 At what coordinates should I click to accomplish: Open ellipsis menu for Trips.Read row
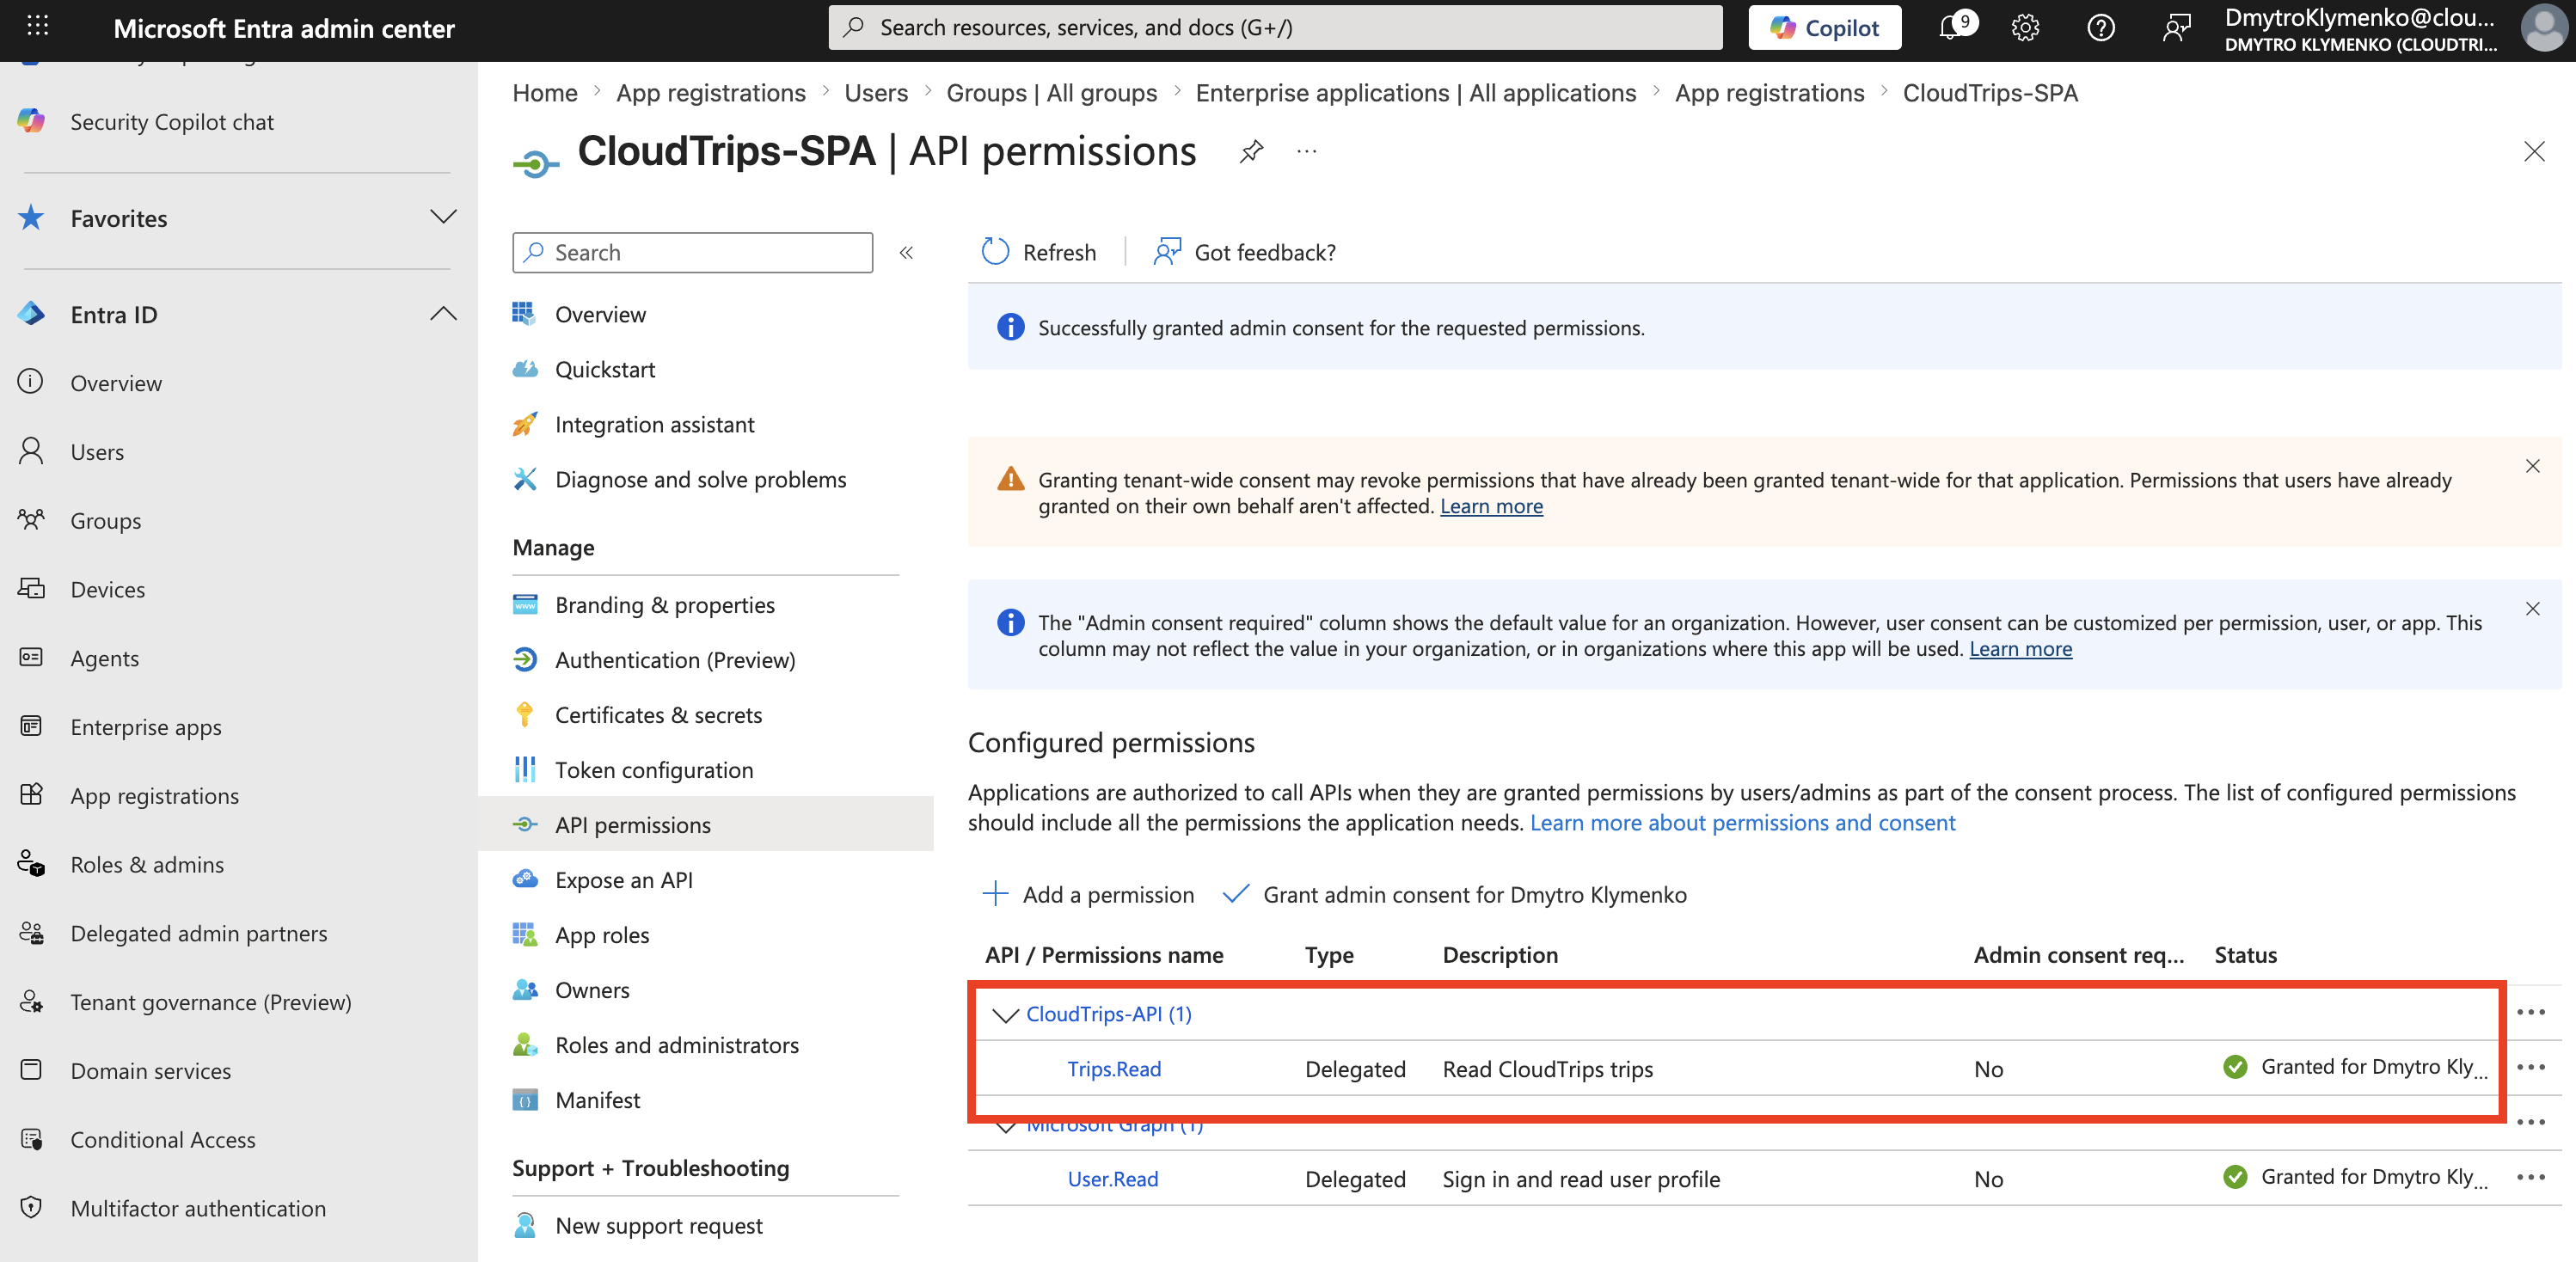(x=2531, y=1068)
